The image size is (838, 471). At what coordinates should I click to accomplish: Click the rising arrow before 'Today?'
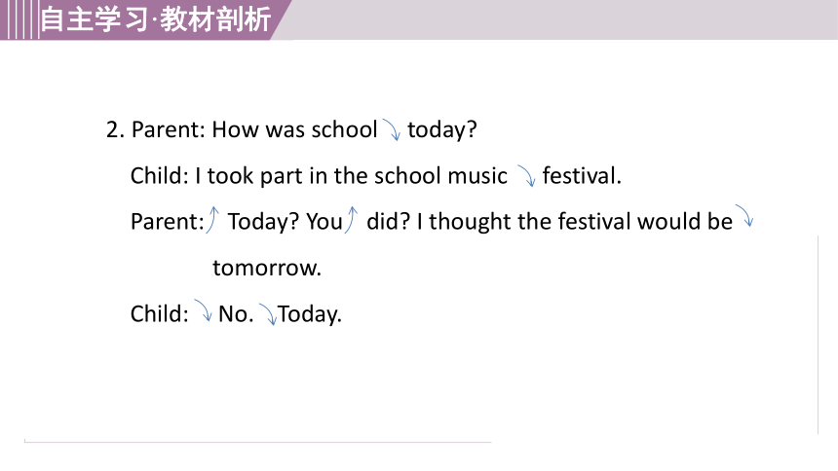[x=212, y=220]
